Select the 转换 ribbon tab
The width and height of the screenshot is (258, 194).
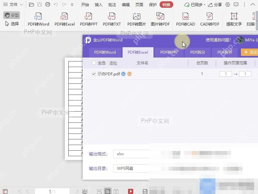(x=166, y=5)
